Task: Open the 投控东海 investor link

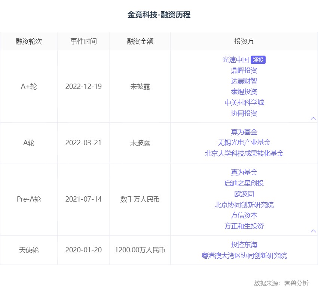Action: pyautogui.click(x=244, y=245)
